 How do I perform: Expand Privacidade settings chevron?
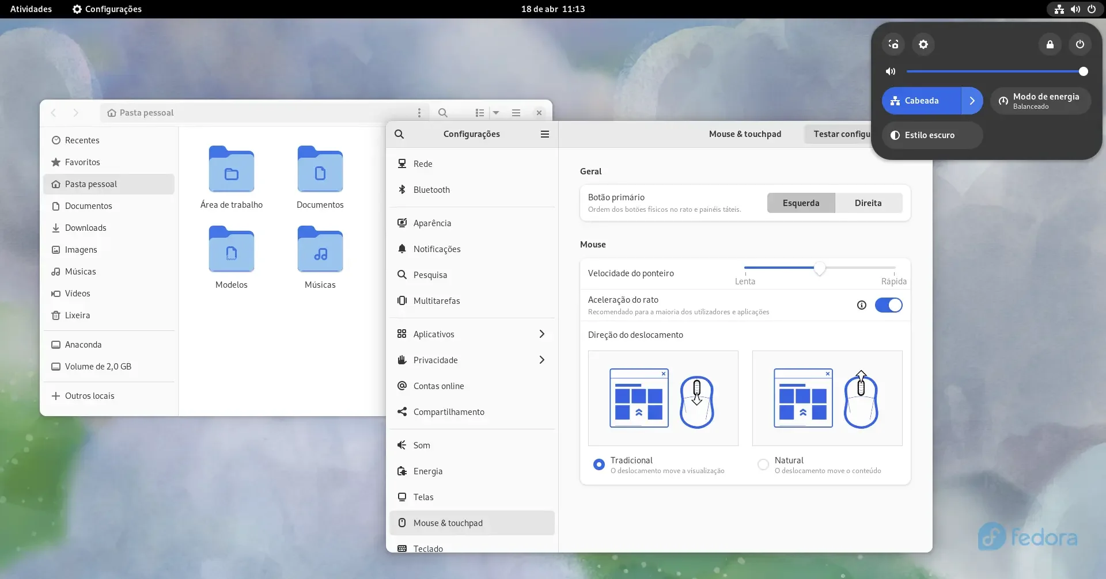[x=541, y=360]
